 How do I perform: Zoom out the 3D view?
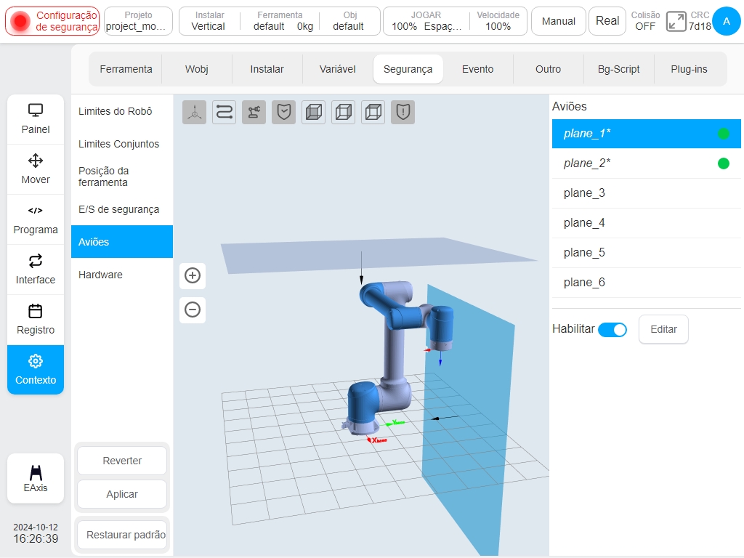coord(193,310)
